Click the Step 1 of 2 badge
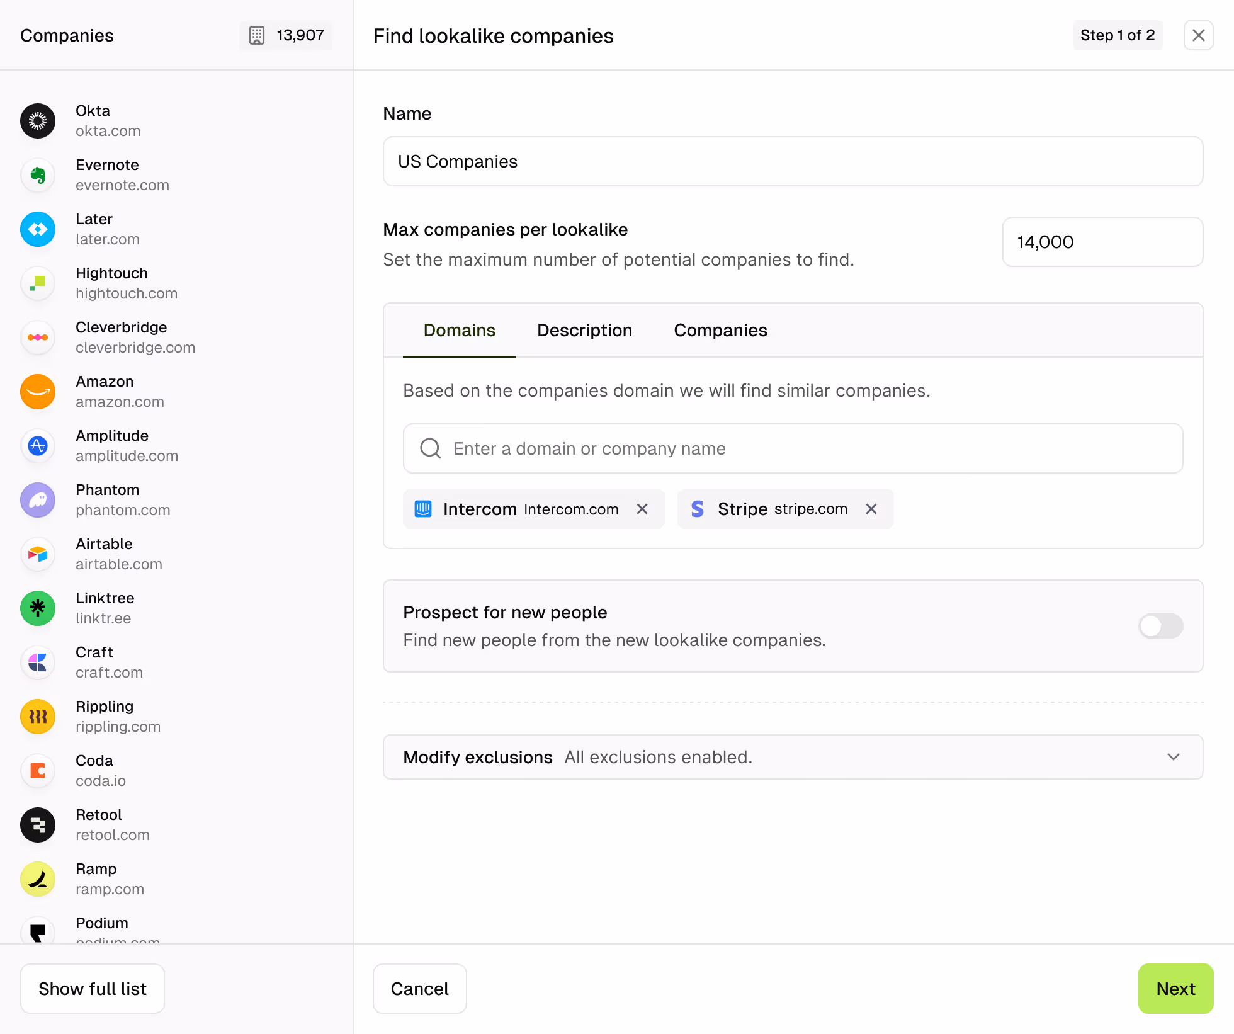 point(1118,35)
